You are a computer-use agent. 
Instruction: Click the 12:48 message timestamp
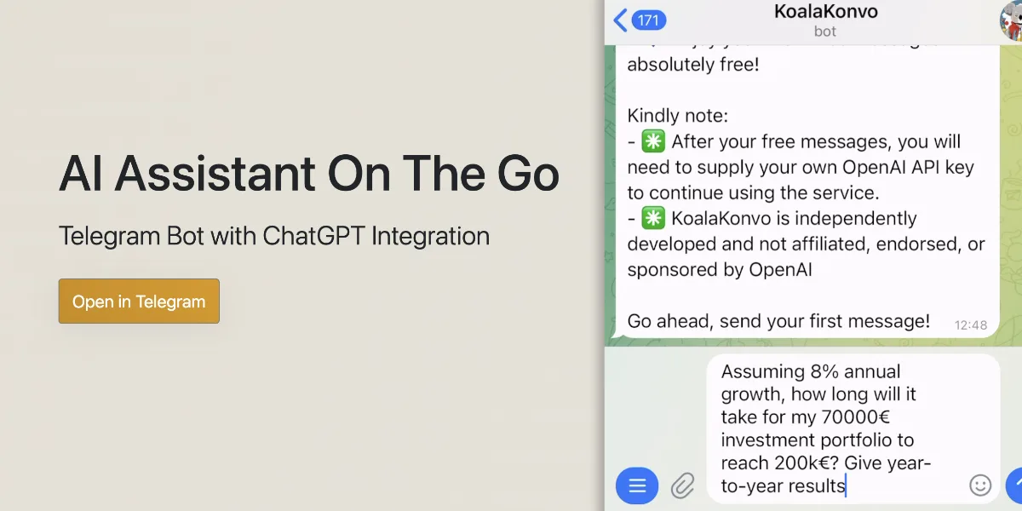(x=971, y=325)
